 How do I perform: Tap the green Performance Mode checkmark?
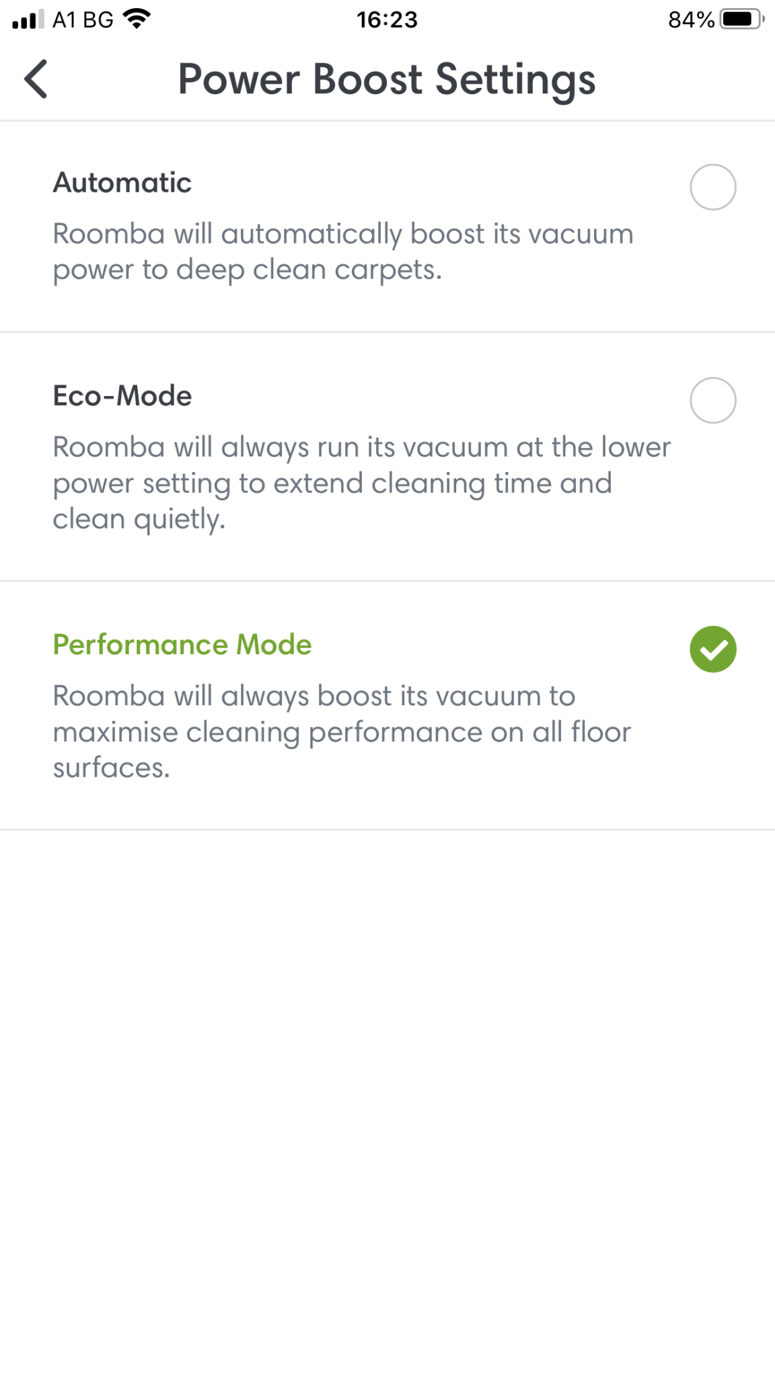point(712,650)
